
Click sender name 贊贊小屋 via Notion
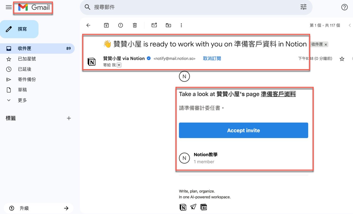pos(124,59)
